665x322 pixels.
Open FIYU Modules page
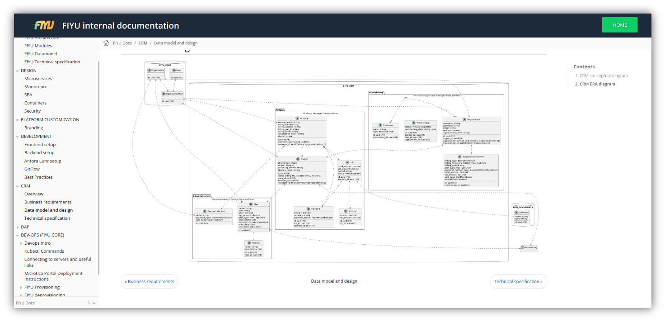(38, 45)
